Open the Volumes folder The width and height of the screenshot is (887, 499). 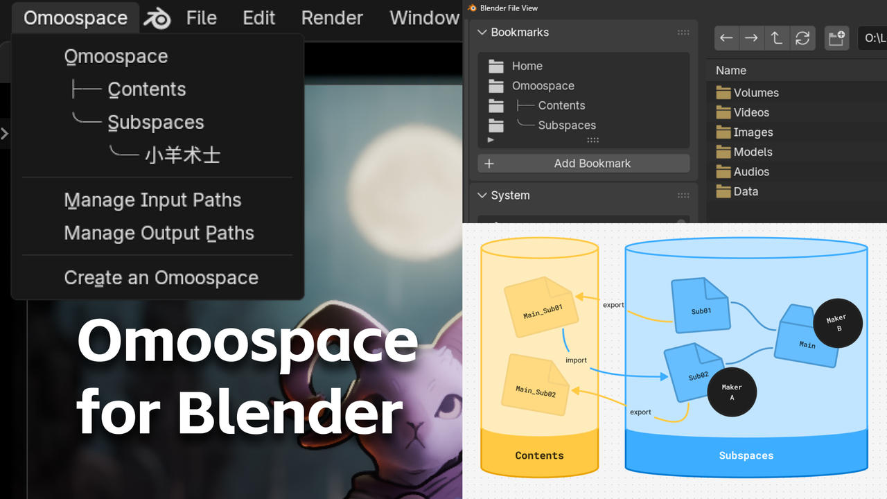coord(755,93)
